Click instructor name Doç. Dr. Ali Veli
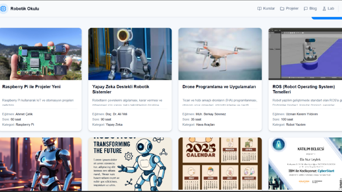342x192 pixels. tap(116, 114)
